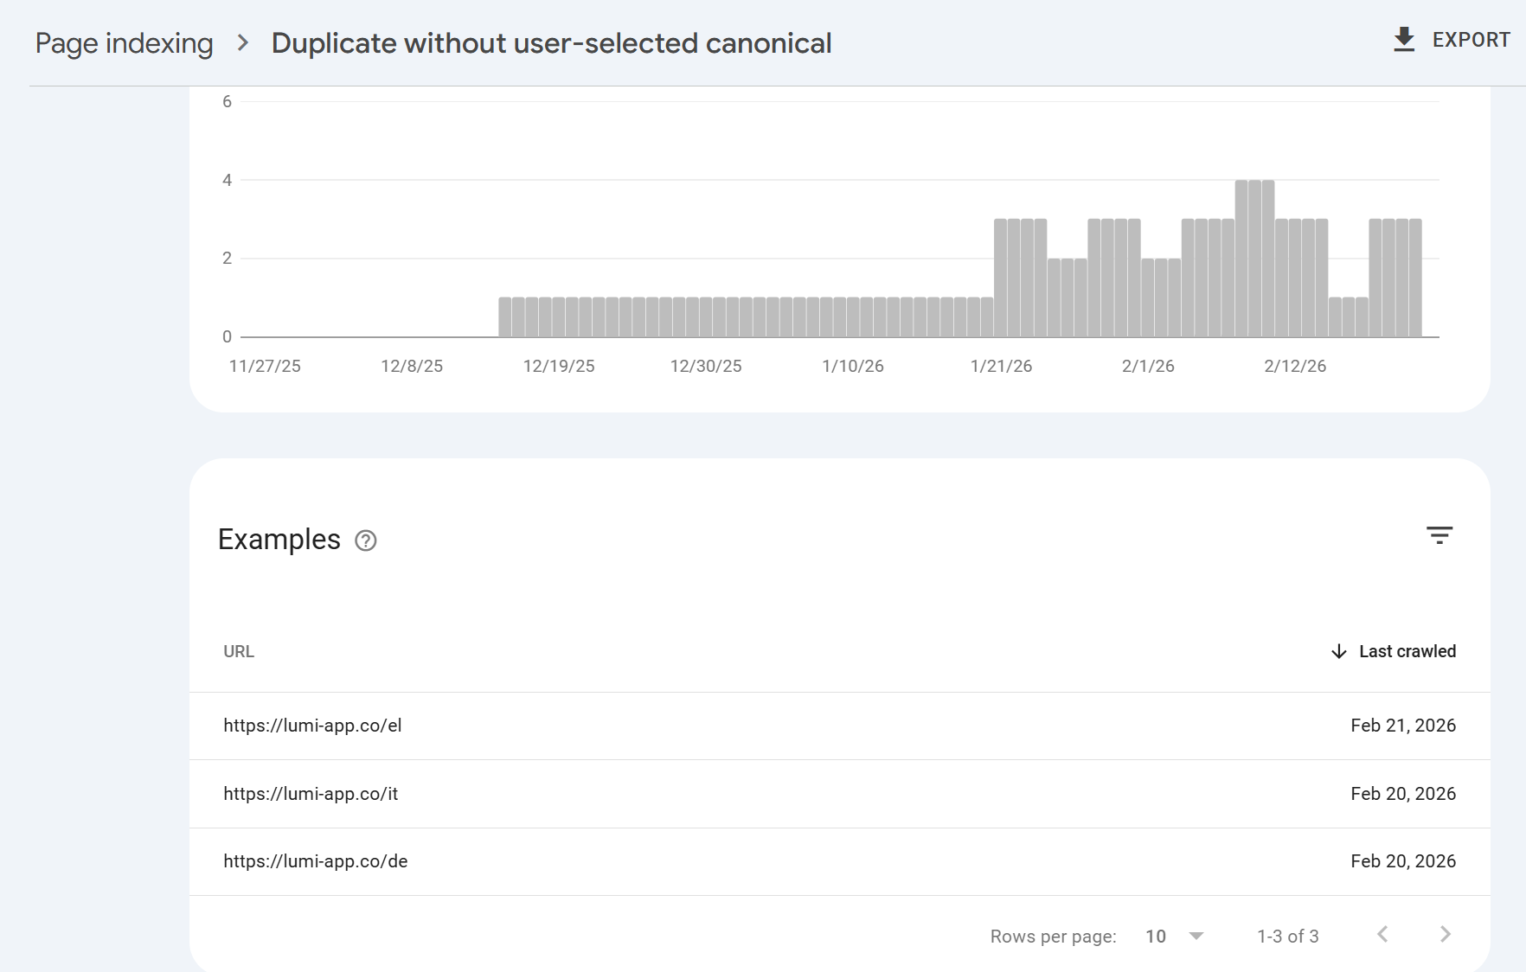This screenshot has width=1526, height=972.
Task: Navigate back to Page indexing breadcrumb
Action: [124, 43]
